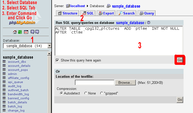Open phpMyAdmin documentation question-mark icon

coord(32,32)
